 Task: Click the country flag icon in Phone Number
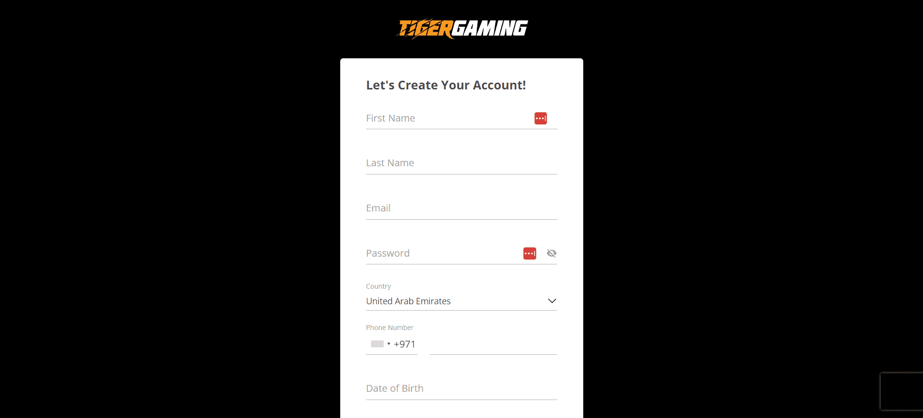377,344
